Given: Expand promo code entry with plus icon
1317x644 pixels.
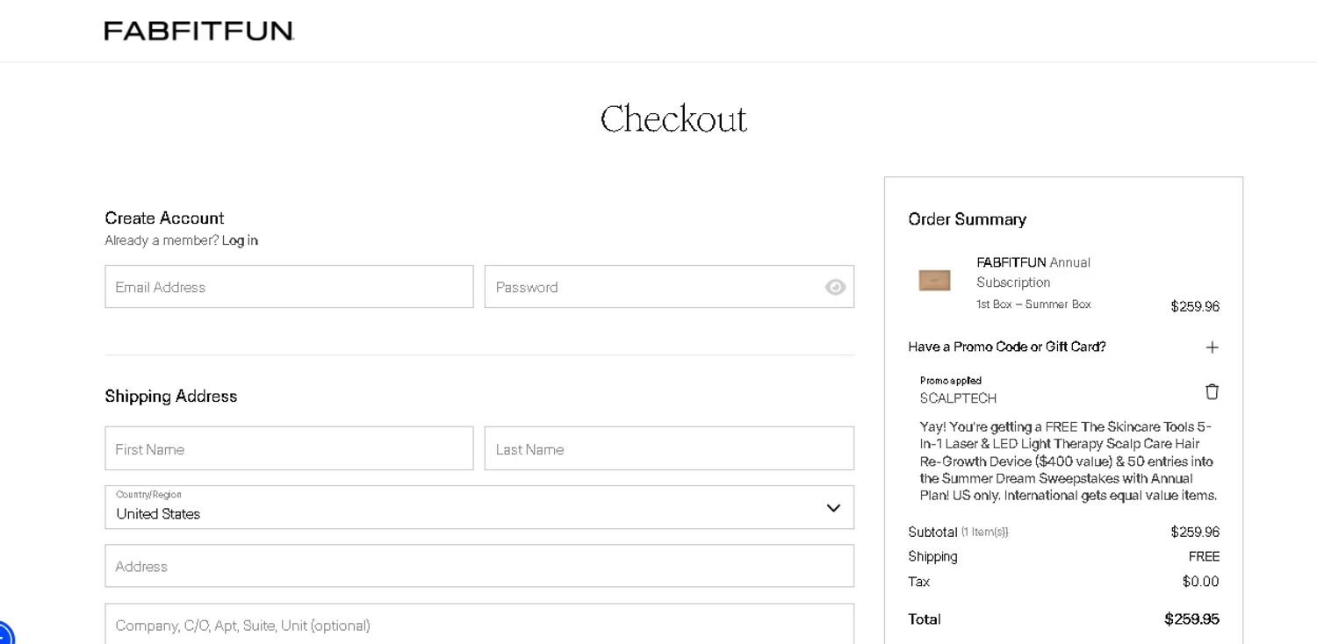Looking at the screenshot, I should (x=1212, y=347).
